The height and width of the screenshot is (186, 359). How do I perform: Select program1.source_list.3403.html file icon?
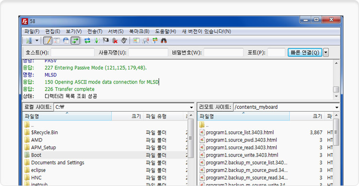[202, 132]
